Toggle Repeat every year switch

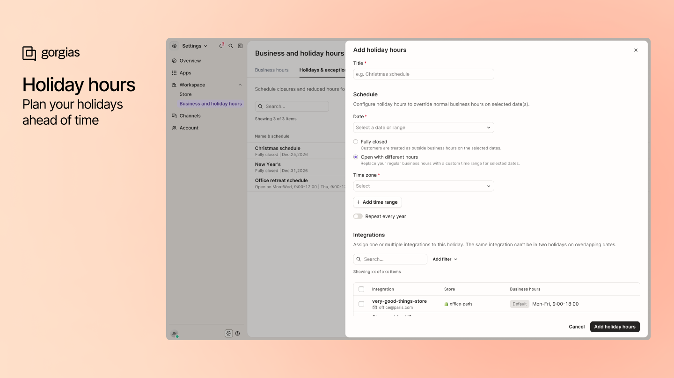pyautogui.click(x=358, y=216)
